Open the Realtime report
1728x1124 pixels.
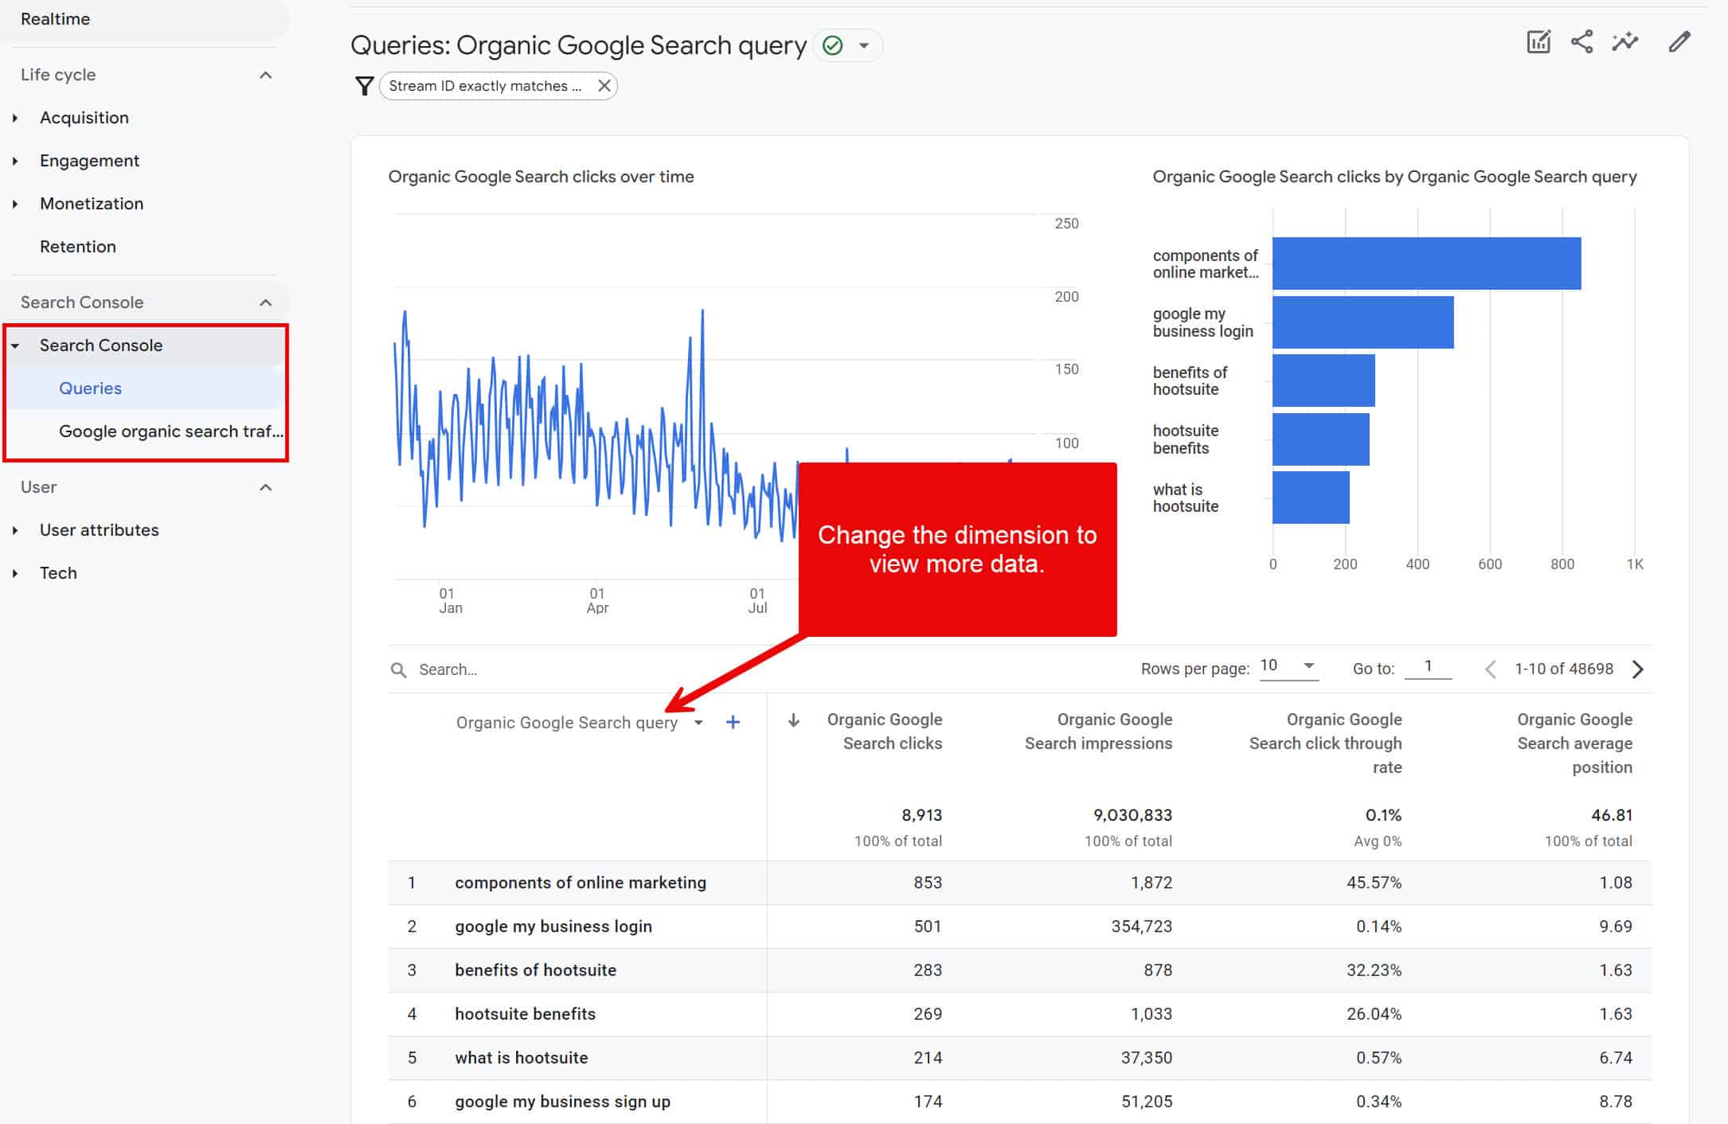[x=56, y=19]
